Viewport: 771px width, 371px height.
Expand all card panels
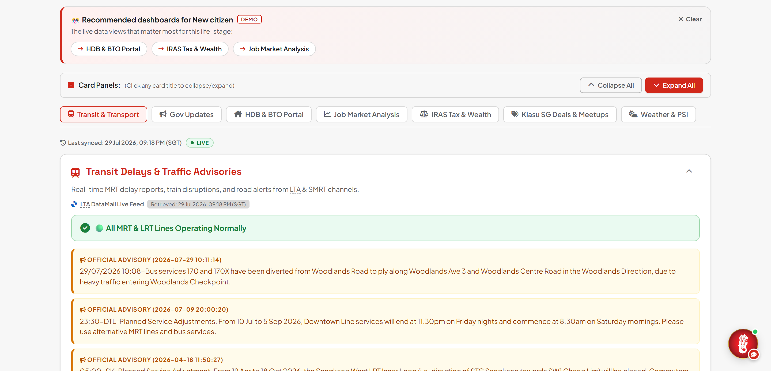coord(674,85)
